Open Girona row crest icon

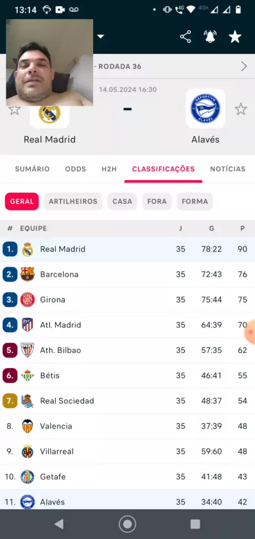pos(28,300)
